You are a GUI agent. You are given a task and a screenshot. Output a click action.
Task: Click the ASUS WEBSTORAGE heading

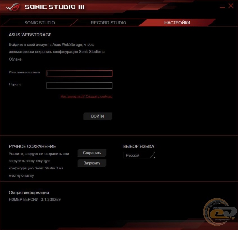(30, 35)
